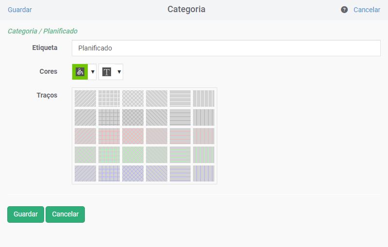Select blue diagonal stripes pattern
This screenshot has height=247, width=388.
[85, 174]
